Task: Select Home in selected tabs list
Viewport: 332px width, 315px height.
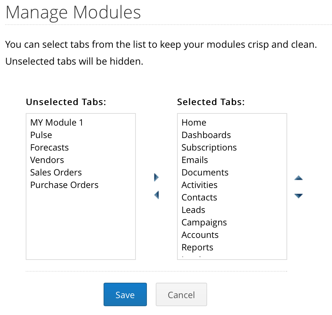Action: point(194,123)
